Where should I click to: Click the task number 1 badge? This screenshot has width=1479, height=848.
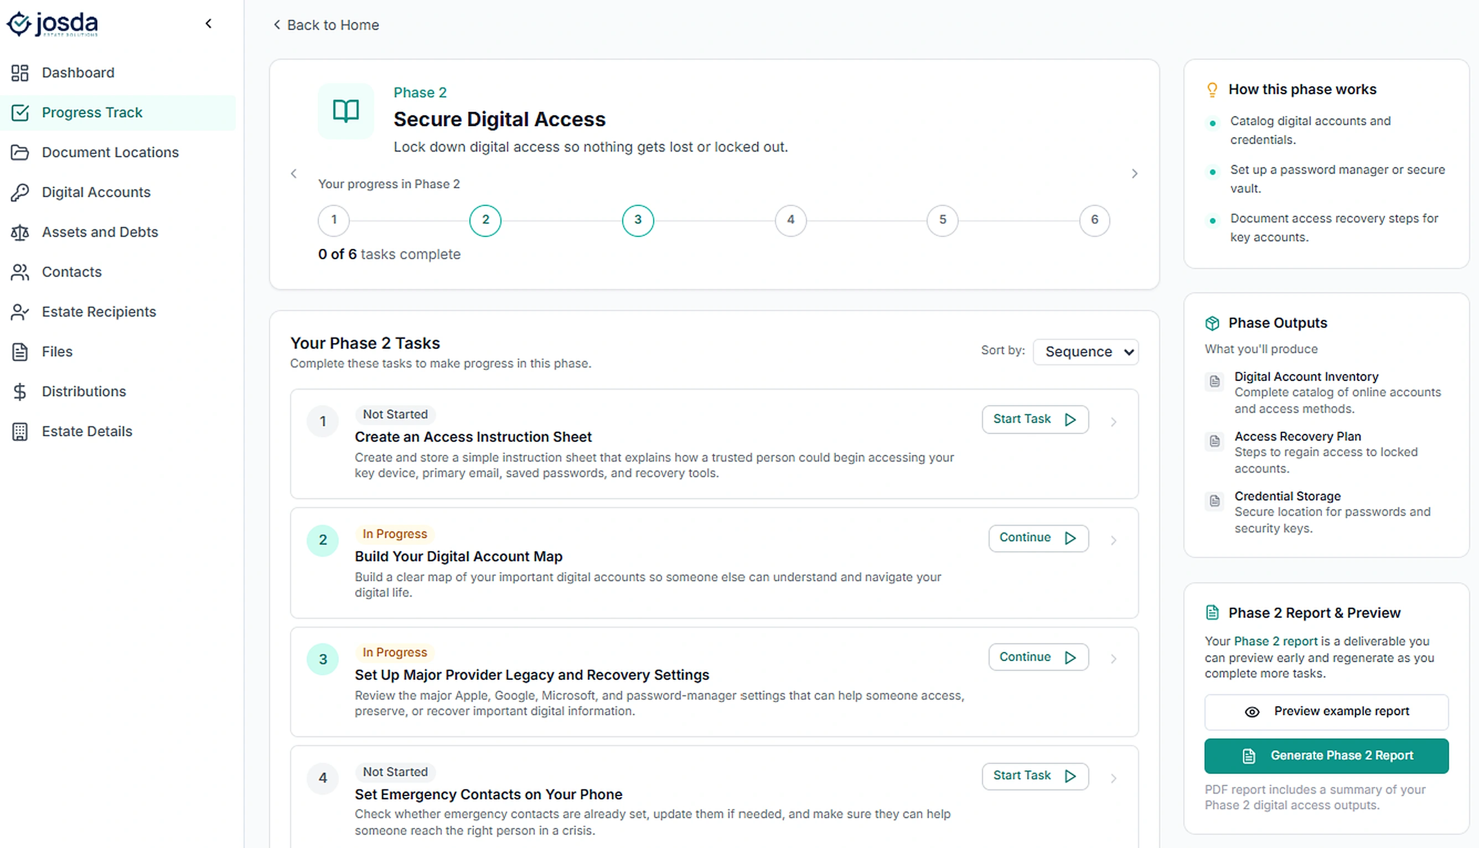(323, 422)
